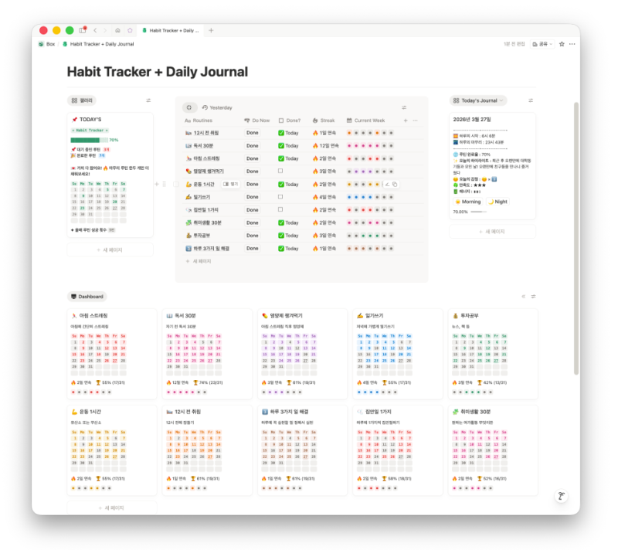
Task: Favorite this page with the star icon
Action: click(x=562, y=44)
